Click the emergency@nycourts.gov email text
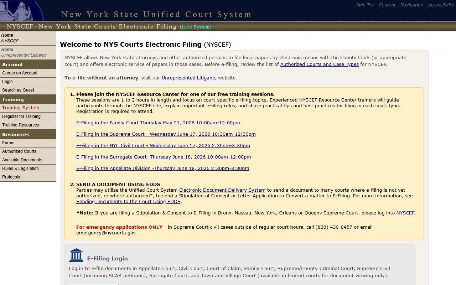Screen dimensions: 456x285 (107, 233)
